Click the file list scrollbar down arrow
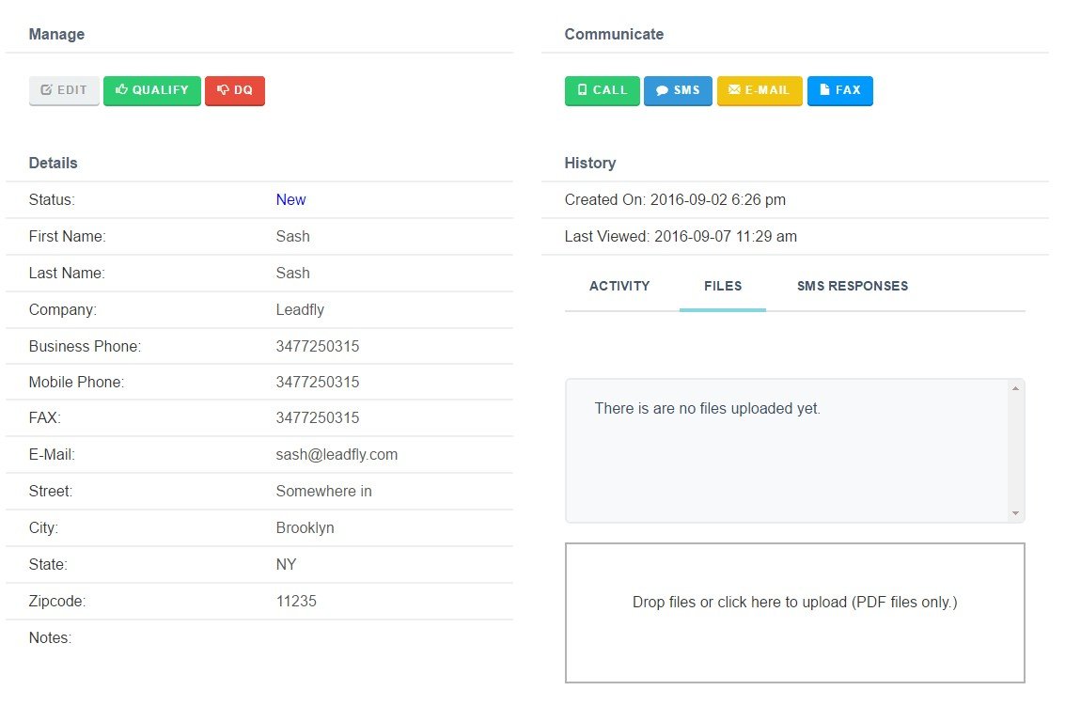 pos(1015,513)
